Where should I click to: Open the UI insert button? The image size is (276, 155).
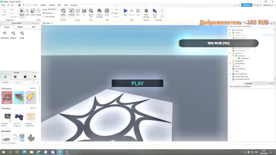pyautogui.click(x=84, y=12)
